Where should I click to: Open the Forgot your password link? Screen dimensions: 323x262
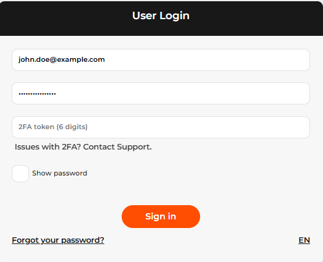(58, 240)
